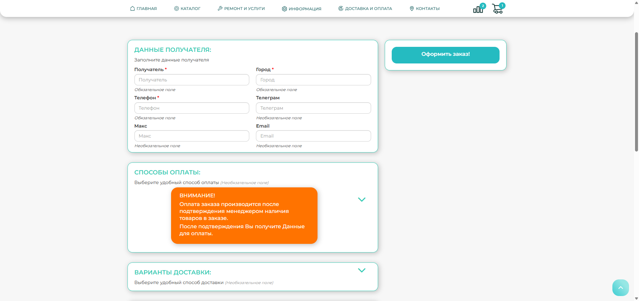Focus the Email input field
The image size is (639, 301).
pos(314,136)
